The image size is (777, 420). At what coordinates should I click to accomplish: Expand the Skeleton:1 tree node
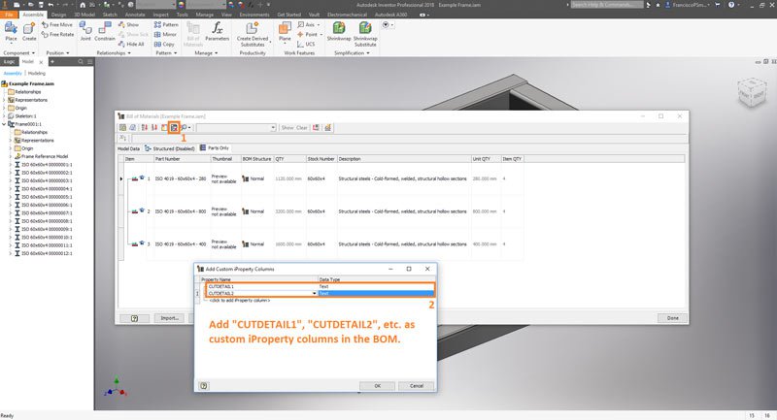point(4,116)
